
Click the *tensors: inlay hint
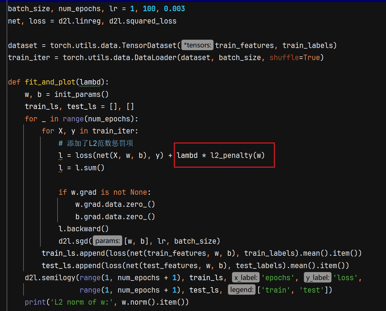[197, 45]
